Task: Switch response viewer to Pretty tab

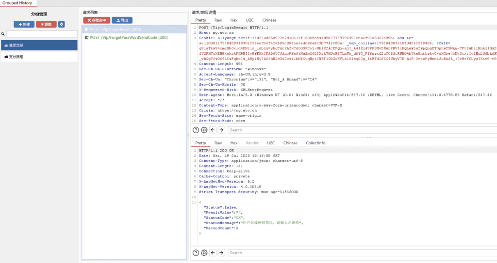Action: pos(200,143)
